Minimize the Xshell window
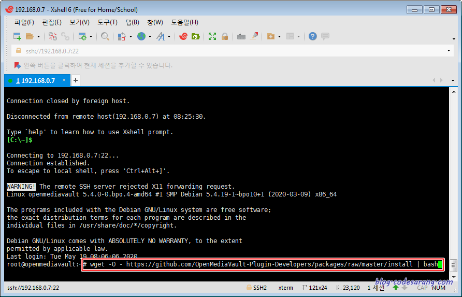The image size is (462, 297). pos(414,10)
